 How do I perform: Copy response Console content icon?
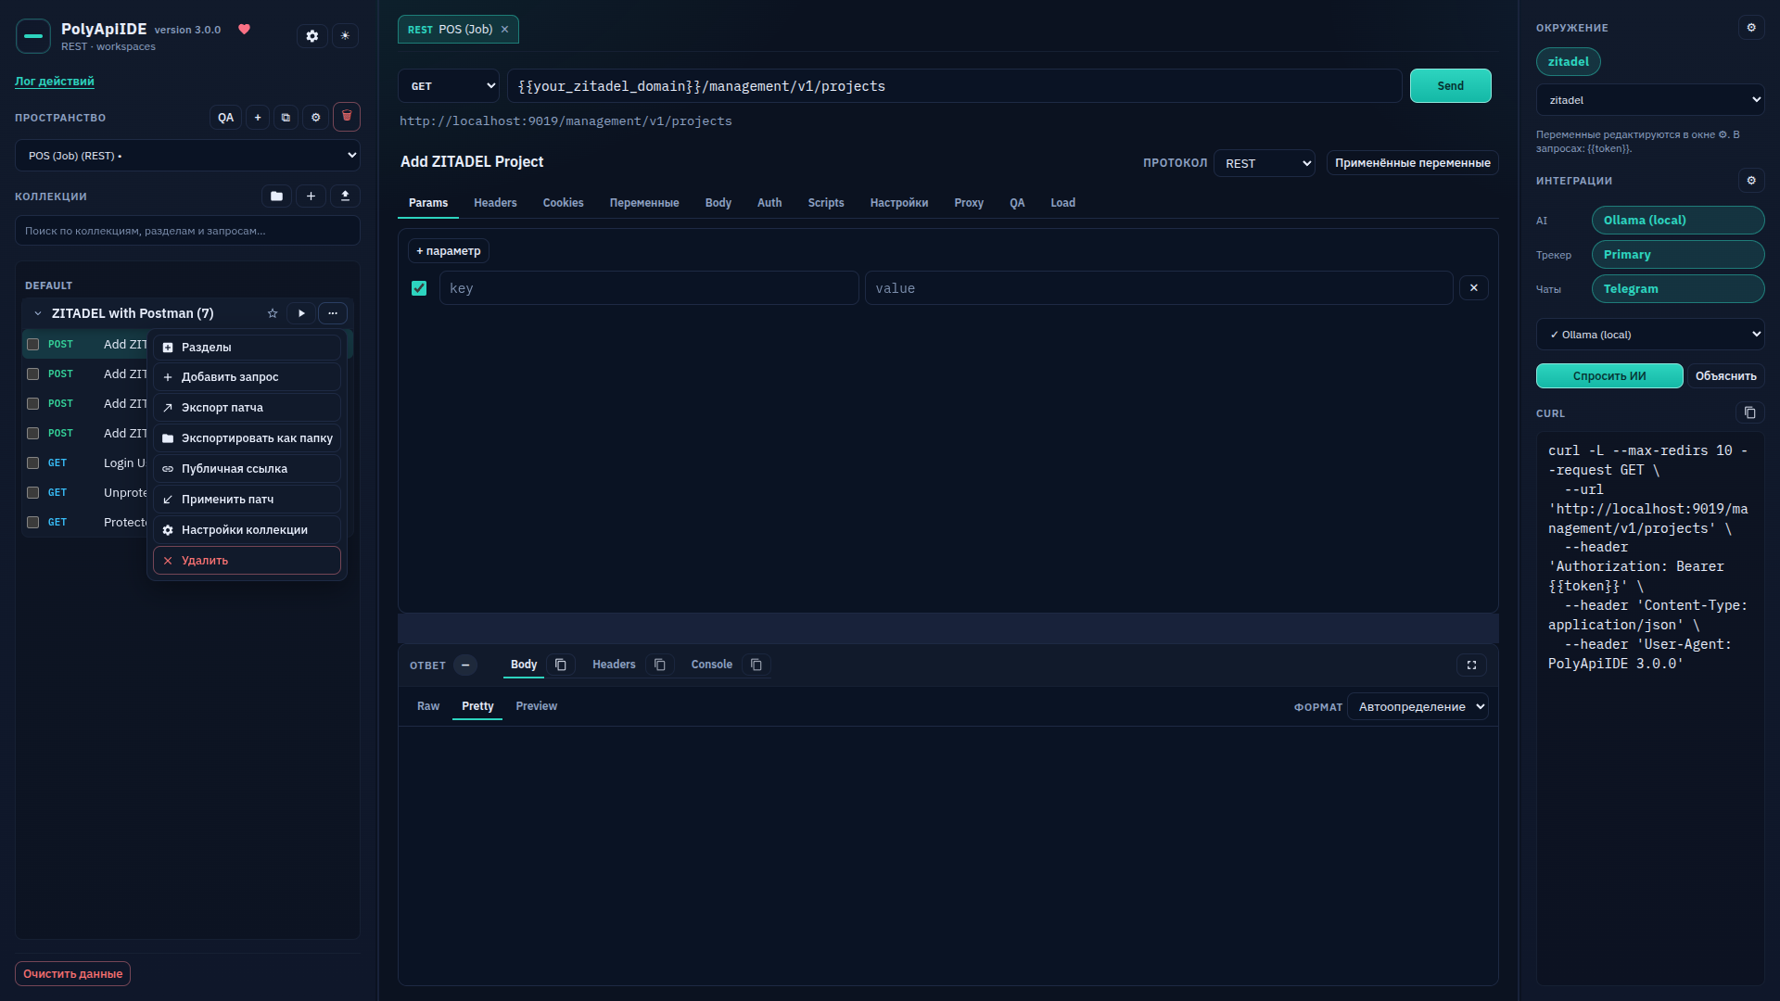pos(756,665)
